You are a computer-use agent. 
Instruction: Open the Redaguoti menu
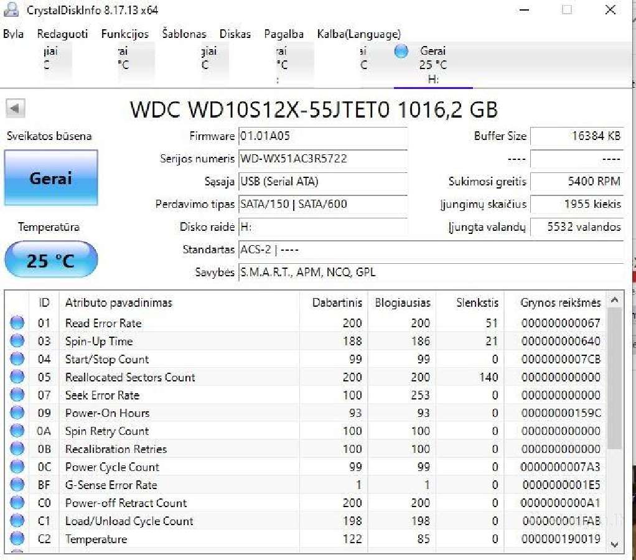[62, 34]
